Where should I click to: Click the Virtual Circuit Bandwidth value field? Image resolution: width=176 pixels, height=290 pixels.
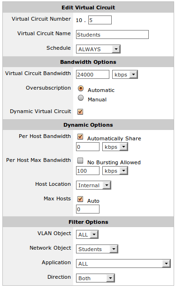point(93,74)
